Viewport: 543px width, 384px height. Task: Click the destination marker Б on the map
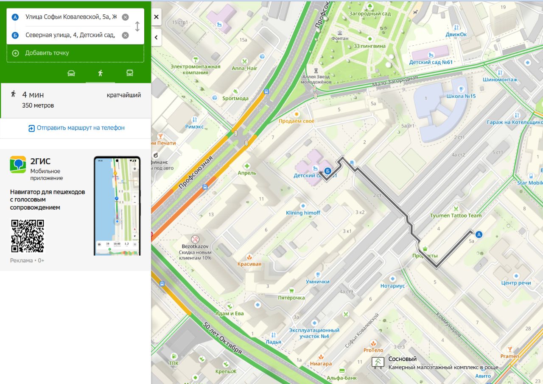click(327, 171)
